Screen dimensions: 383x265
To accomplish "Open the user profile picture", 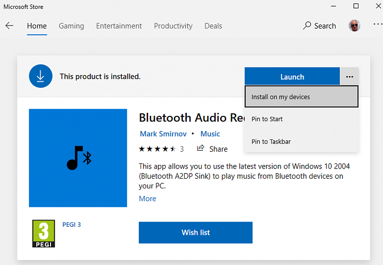I will click(354, 26).
